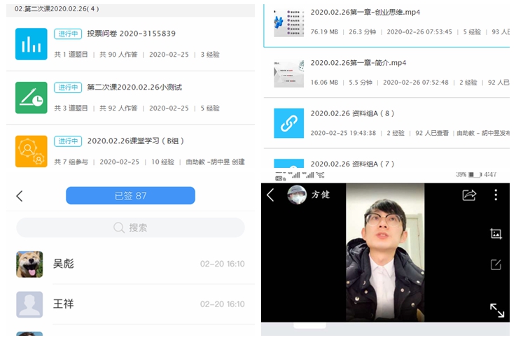
Task: Open 投票问卷 2020-3155839 title
Action: click(132, 34)
